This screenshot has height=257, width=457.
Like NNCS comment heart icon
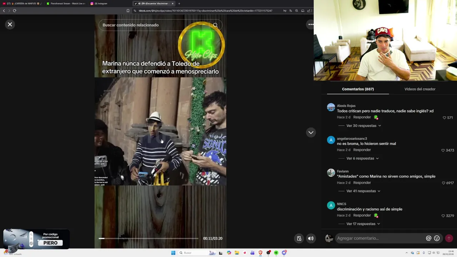[443, 216]
